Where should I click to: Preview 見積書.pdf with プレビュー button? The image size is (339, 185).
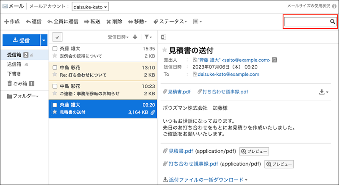[254, 152]
